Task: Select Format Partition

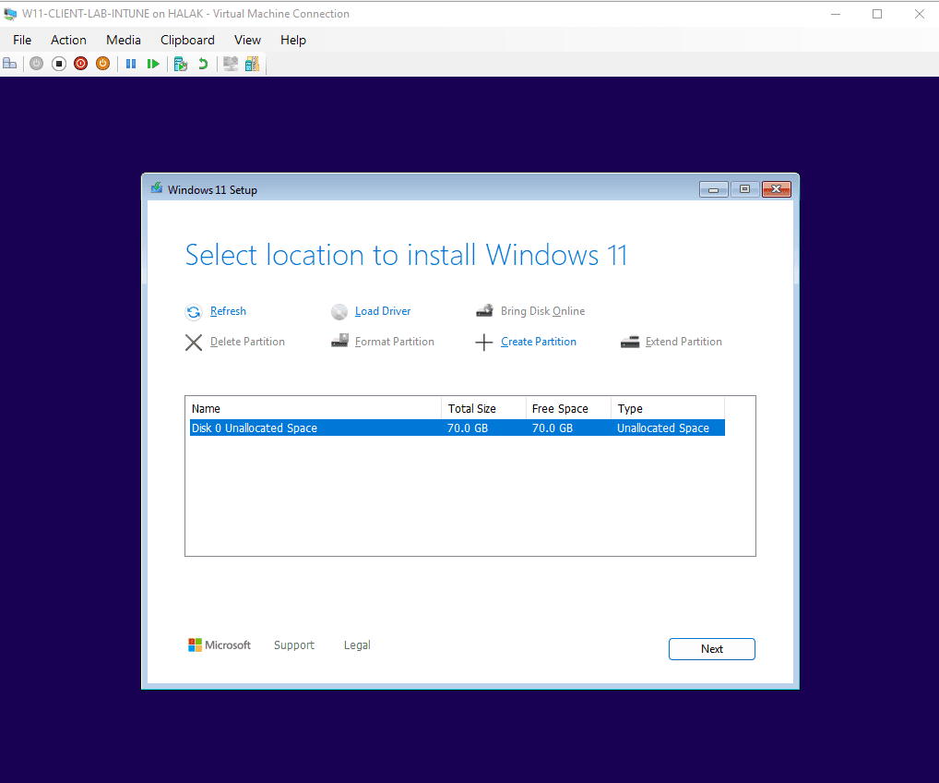Action: [x=394, y=342]
